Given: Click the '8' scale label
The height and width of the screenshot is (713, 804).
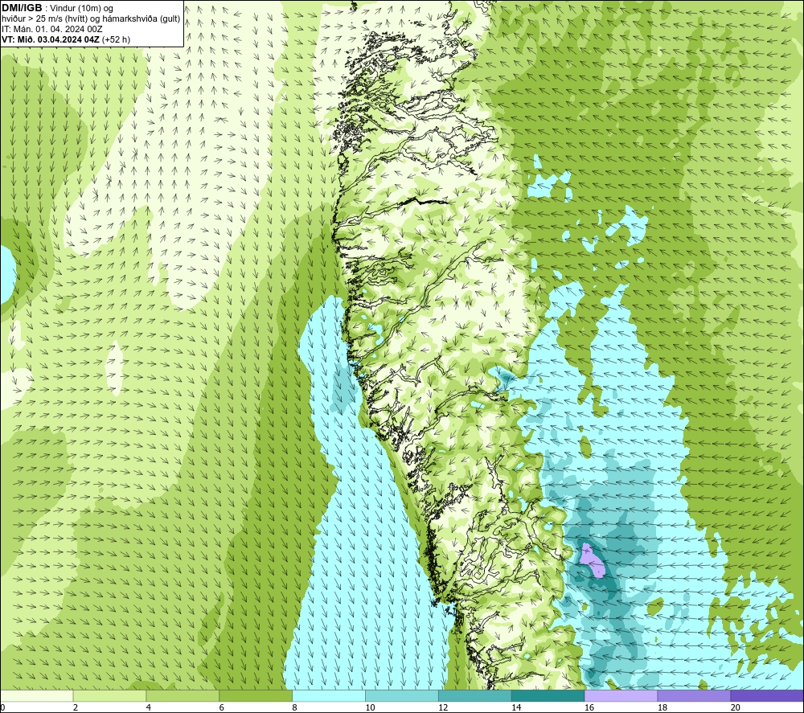Looking at the screenshot, I should point(294,708).
